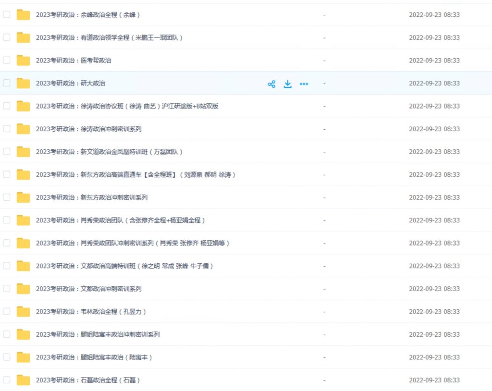Screen dimensions: 492x391
Task: Share the 研大政治 folder
Action: (x=272, y=84)
